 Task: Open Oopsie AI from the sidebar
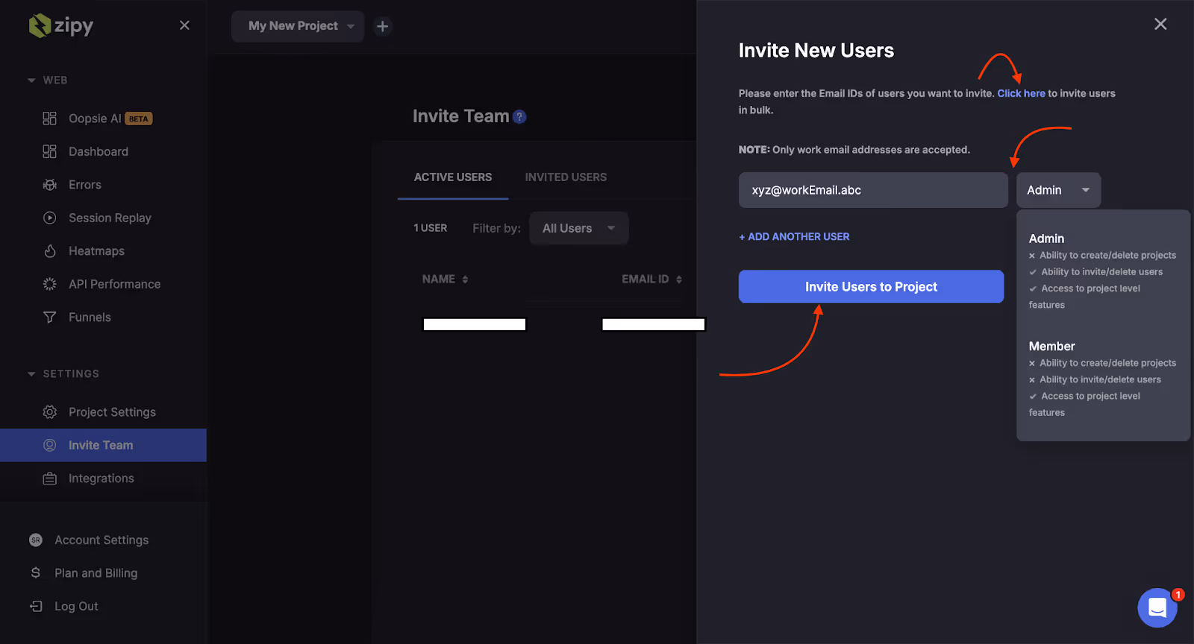point(95,119)
